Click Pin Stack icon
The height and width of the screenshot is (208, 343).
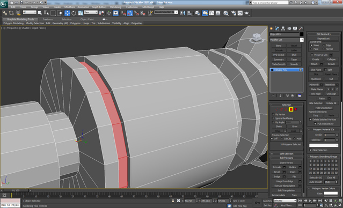tap(273, 96)
